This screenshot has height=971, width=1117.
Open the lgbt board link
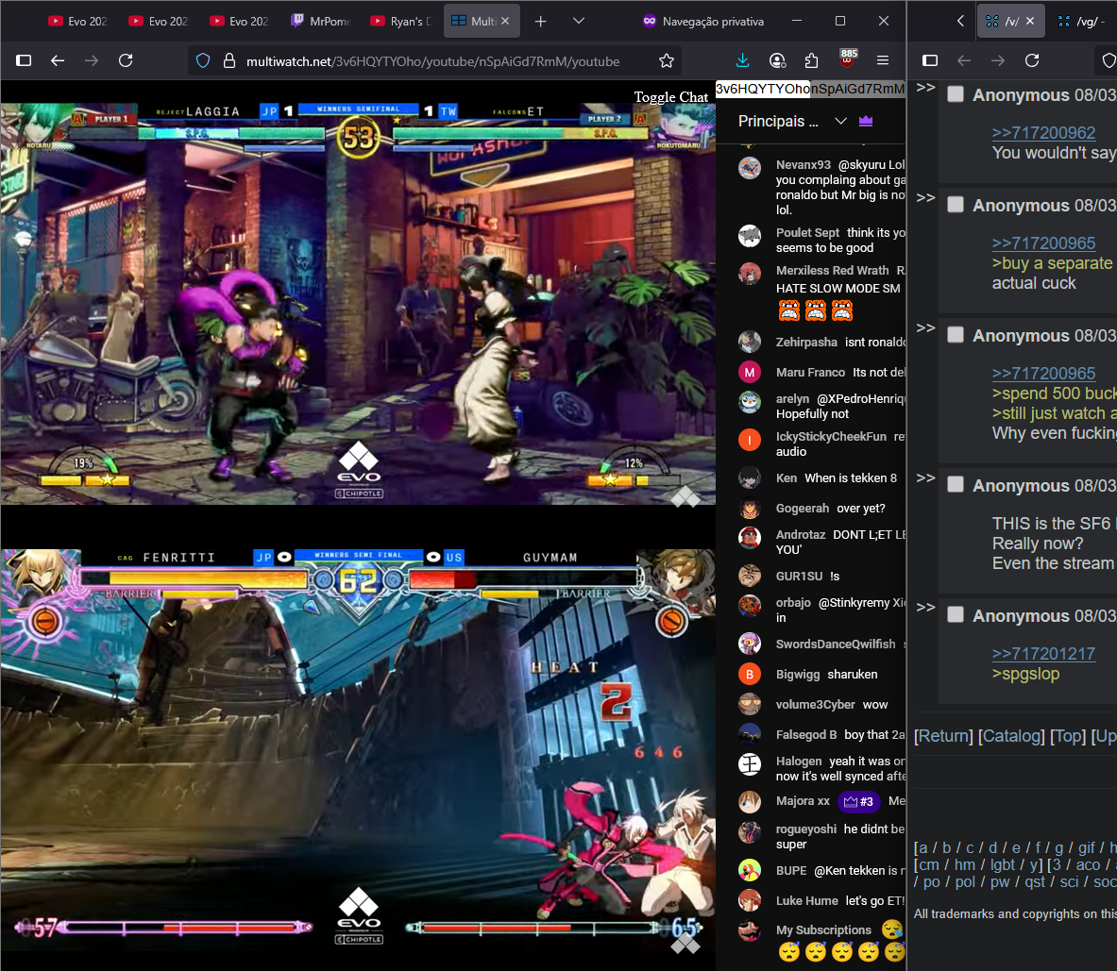tap(1003, 865)
